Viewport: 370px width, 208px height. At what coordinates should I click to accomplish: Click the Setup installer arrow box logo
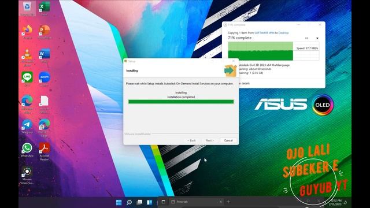(x=230, y=70)
